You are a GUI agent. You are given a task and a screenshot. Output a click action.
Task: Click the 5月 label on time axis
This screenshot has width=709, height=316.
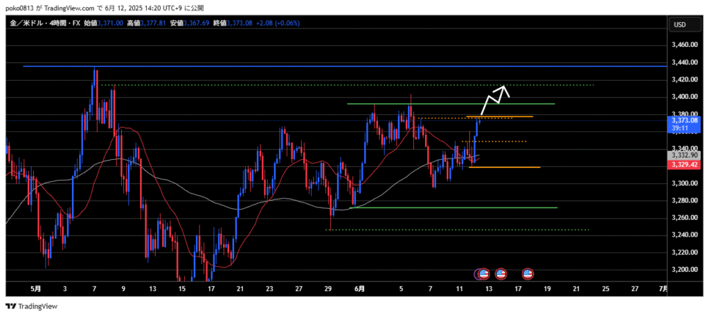tap(35, 288)
